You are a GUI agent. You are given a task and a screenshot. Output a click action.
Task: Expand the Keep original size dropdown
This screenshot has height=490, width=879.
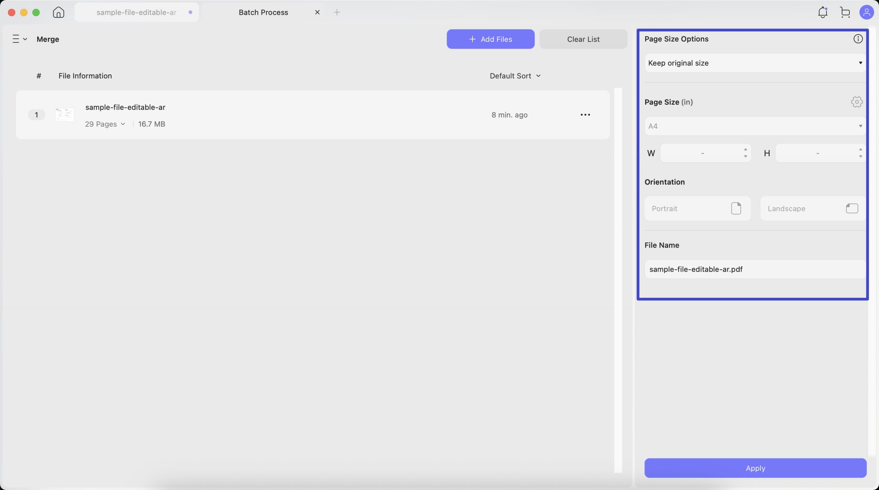pyautogui.click(x=755, y=63)
